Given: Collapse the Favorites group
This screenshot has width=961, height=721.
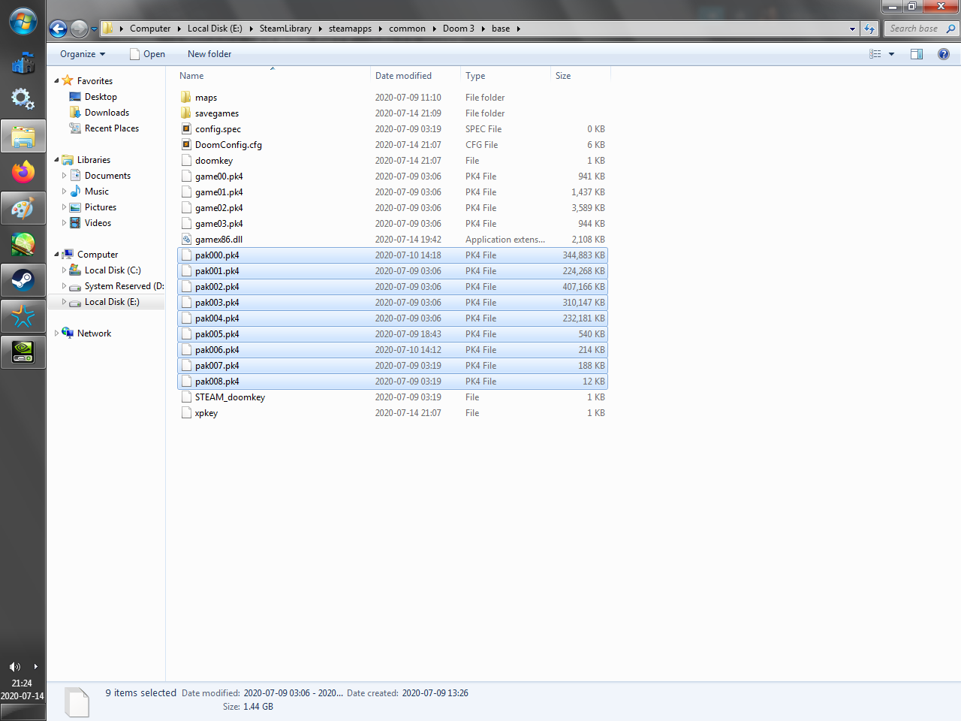Looking at the screenshot, I should 56,81.
